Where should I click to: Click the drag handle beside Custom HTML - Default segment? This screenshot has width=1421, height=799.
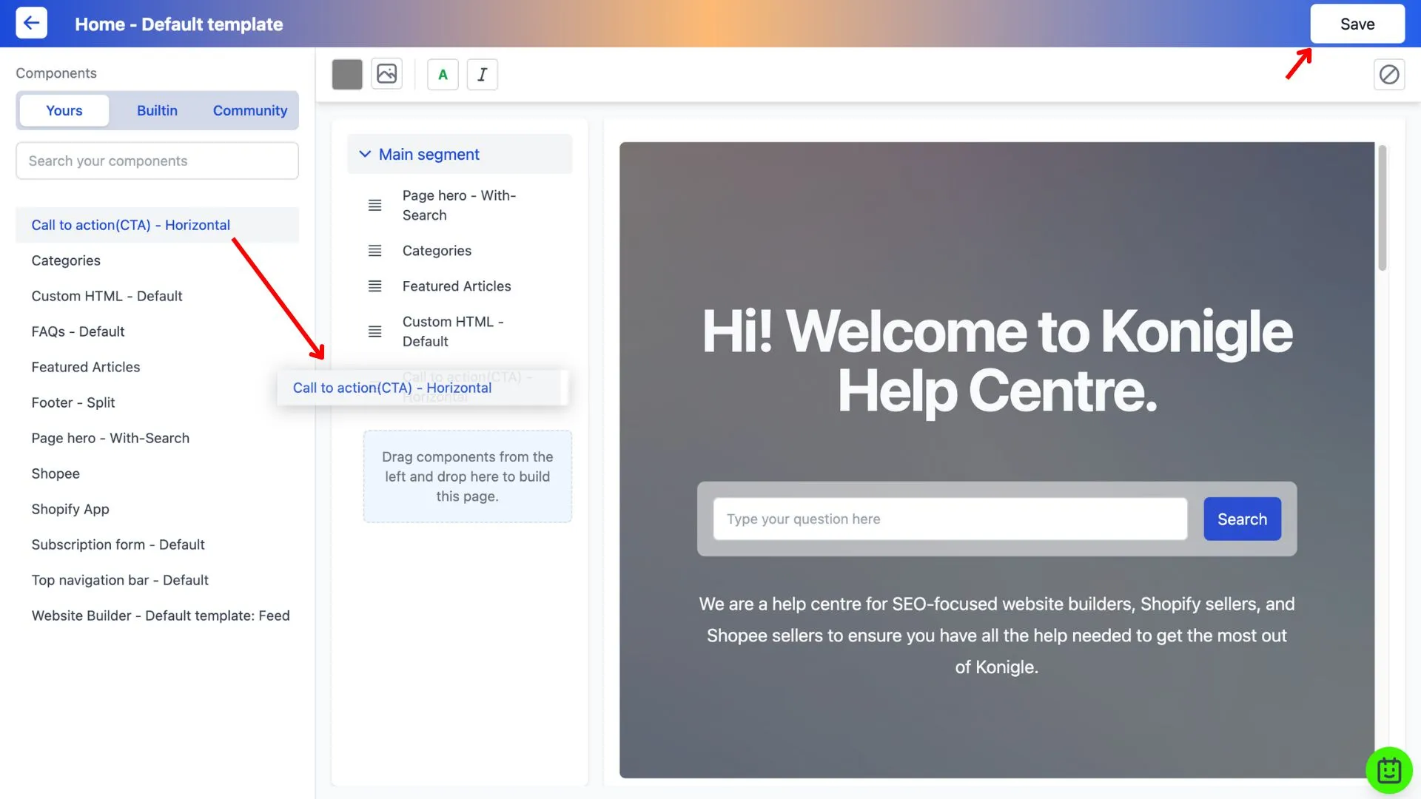[375, 331]
